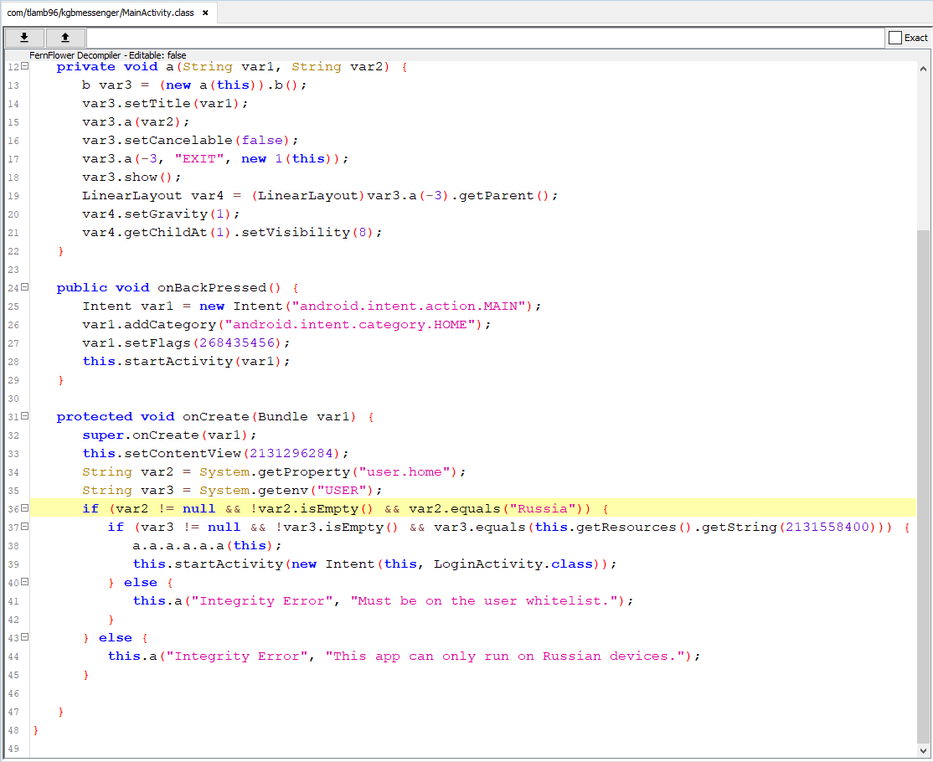Screen dimensions: 933x762
Task: Click scrollbar up arrow in code pane
Action: (x=924, y=69)
